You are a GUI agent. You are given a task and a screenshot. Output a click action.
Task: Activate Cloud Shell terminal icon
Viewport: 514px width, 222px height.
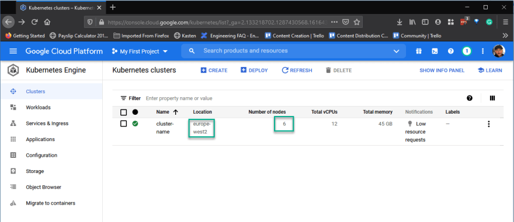coord(435,51)
